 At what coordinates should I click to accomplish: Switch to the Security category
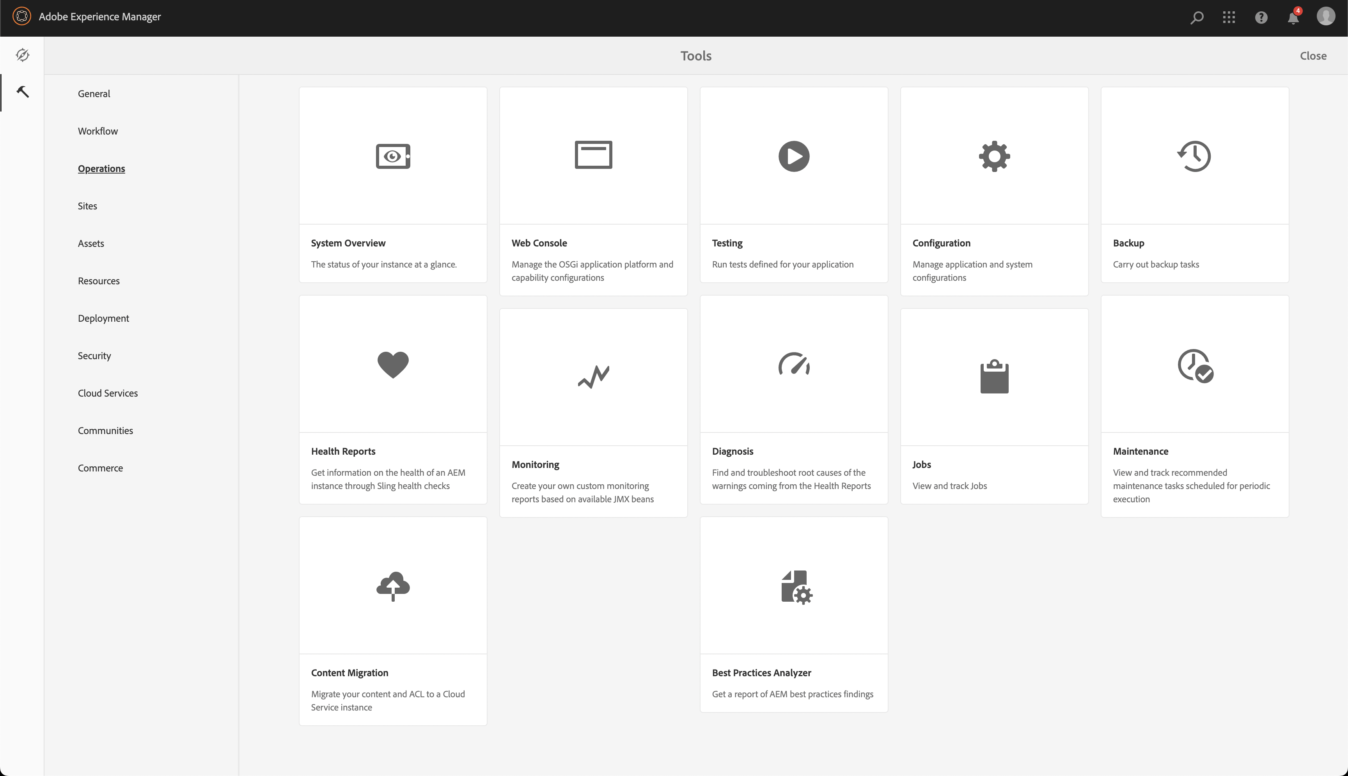94,356
